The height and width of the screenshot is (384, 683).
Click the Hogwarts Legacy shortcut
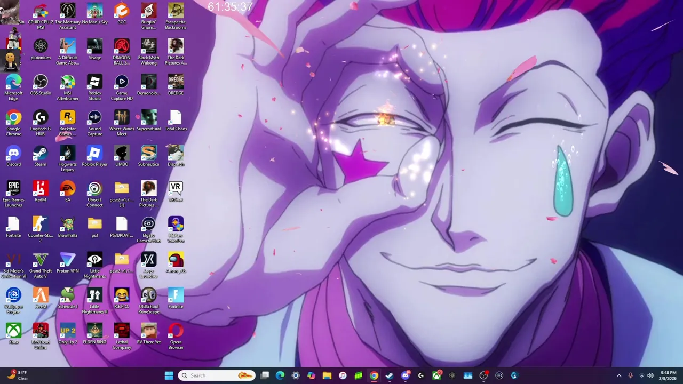[68, 158]
